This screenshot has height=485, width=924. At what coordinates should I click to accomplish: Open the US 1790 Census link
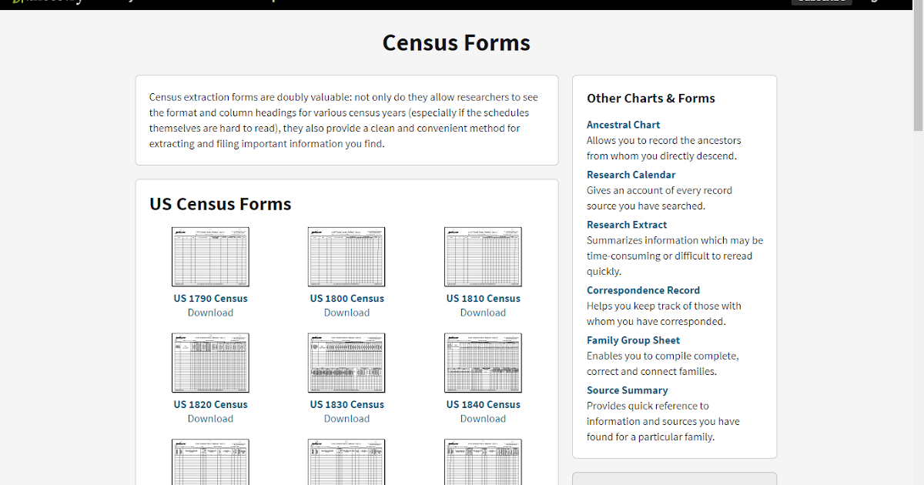point(210,298)
